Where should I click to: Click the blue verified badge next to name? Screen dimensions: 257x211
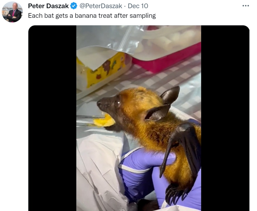point(74,6)
